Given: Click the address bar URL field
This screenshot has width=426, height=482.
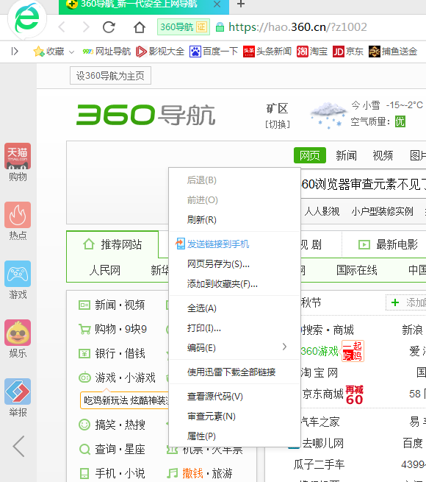Looking at the screenshot, I should pos(297,27).
